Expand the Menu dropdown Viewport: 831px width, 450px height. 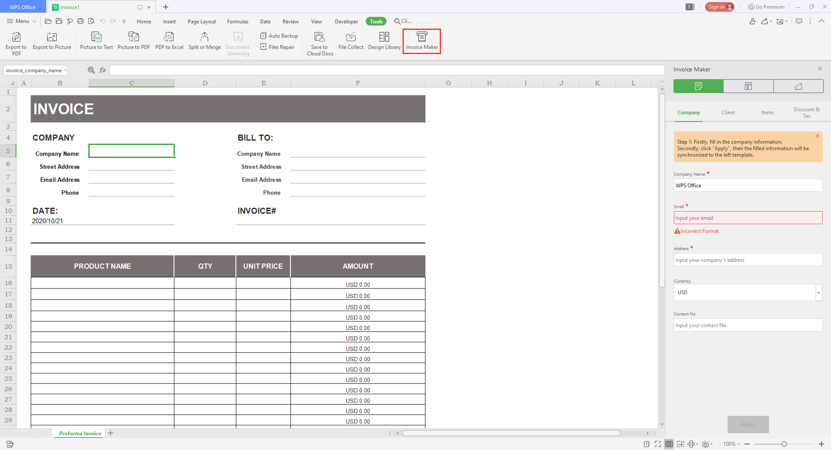(x=22, y=21)
